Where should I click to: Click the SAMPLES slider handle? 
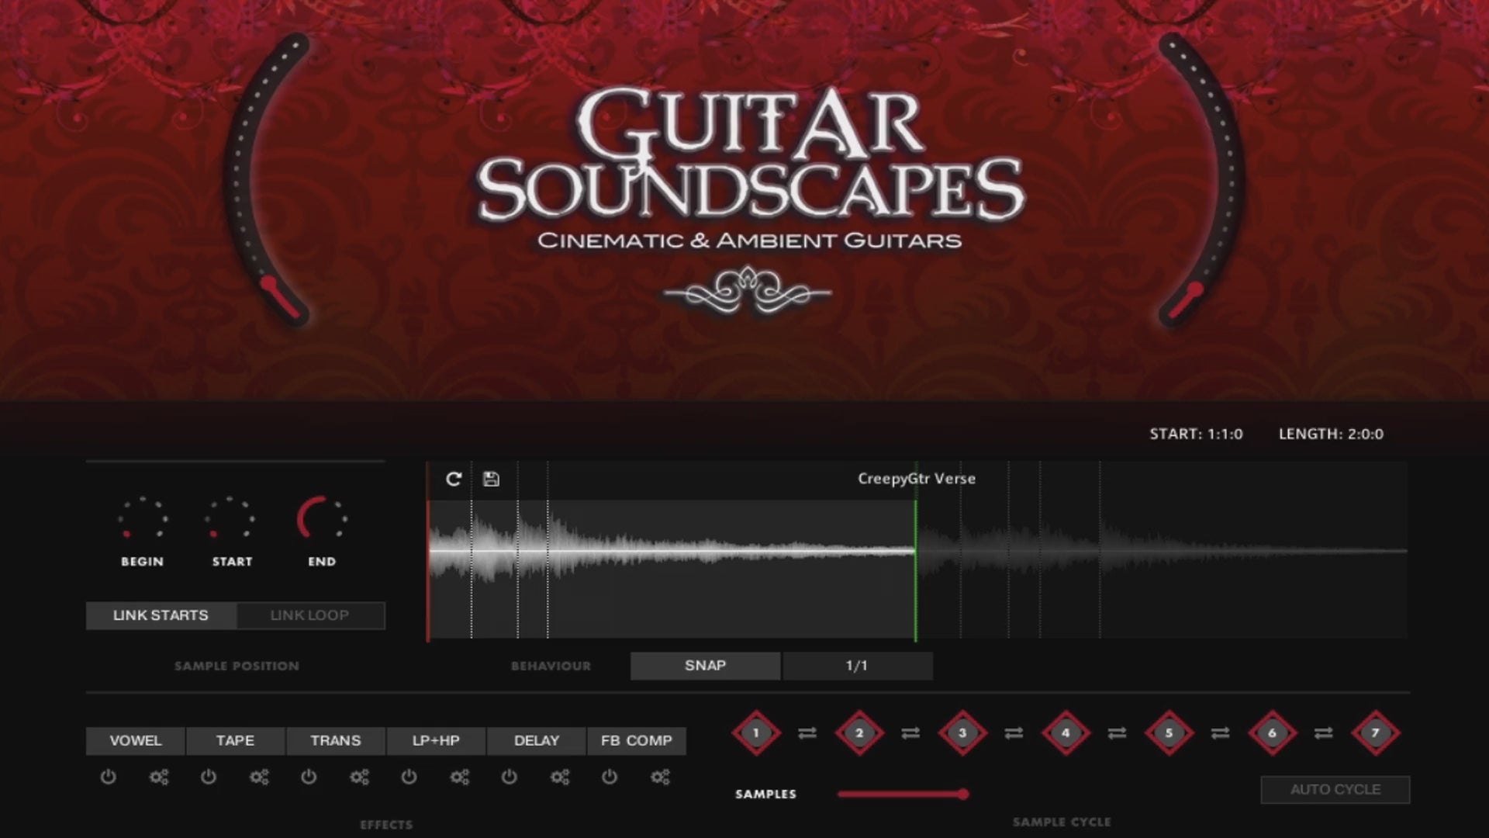962,794
